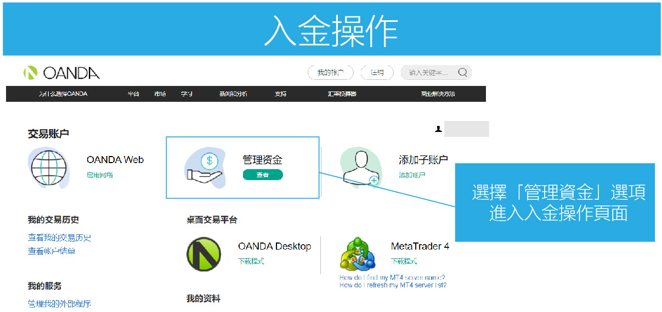Open 查看我的交易历史 link
Viewport: 662px width, 312px height.
(x=59, y=238)
